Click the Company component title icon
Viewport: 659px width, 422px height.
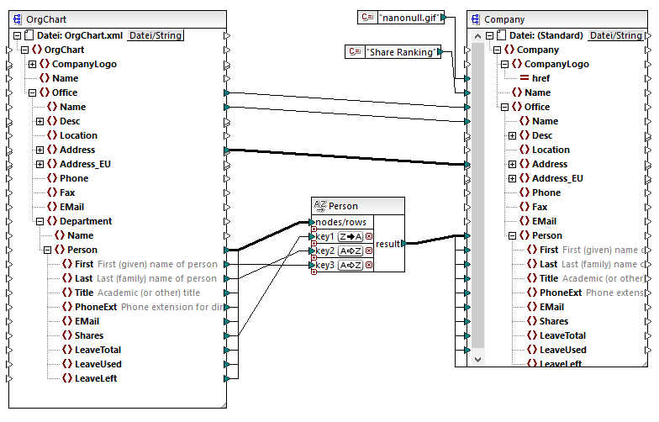(x=476, y=19)
